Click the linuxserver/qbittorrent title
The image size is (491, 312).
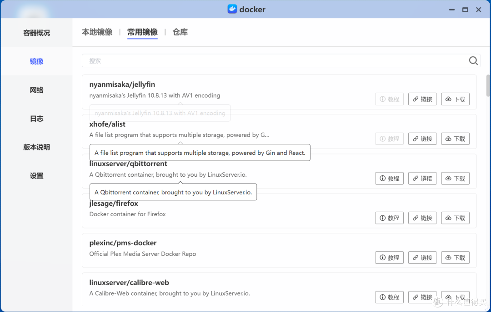[x=128, y=163]
